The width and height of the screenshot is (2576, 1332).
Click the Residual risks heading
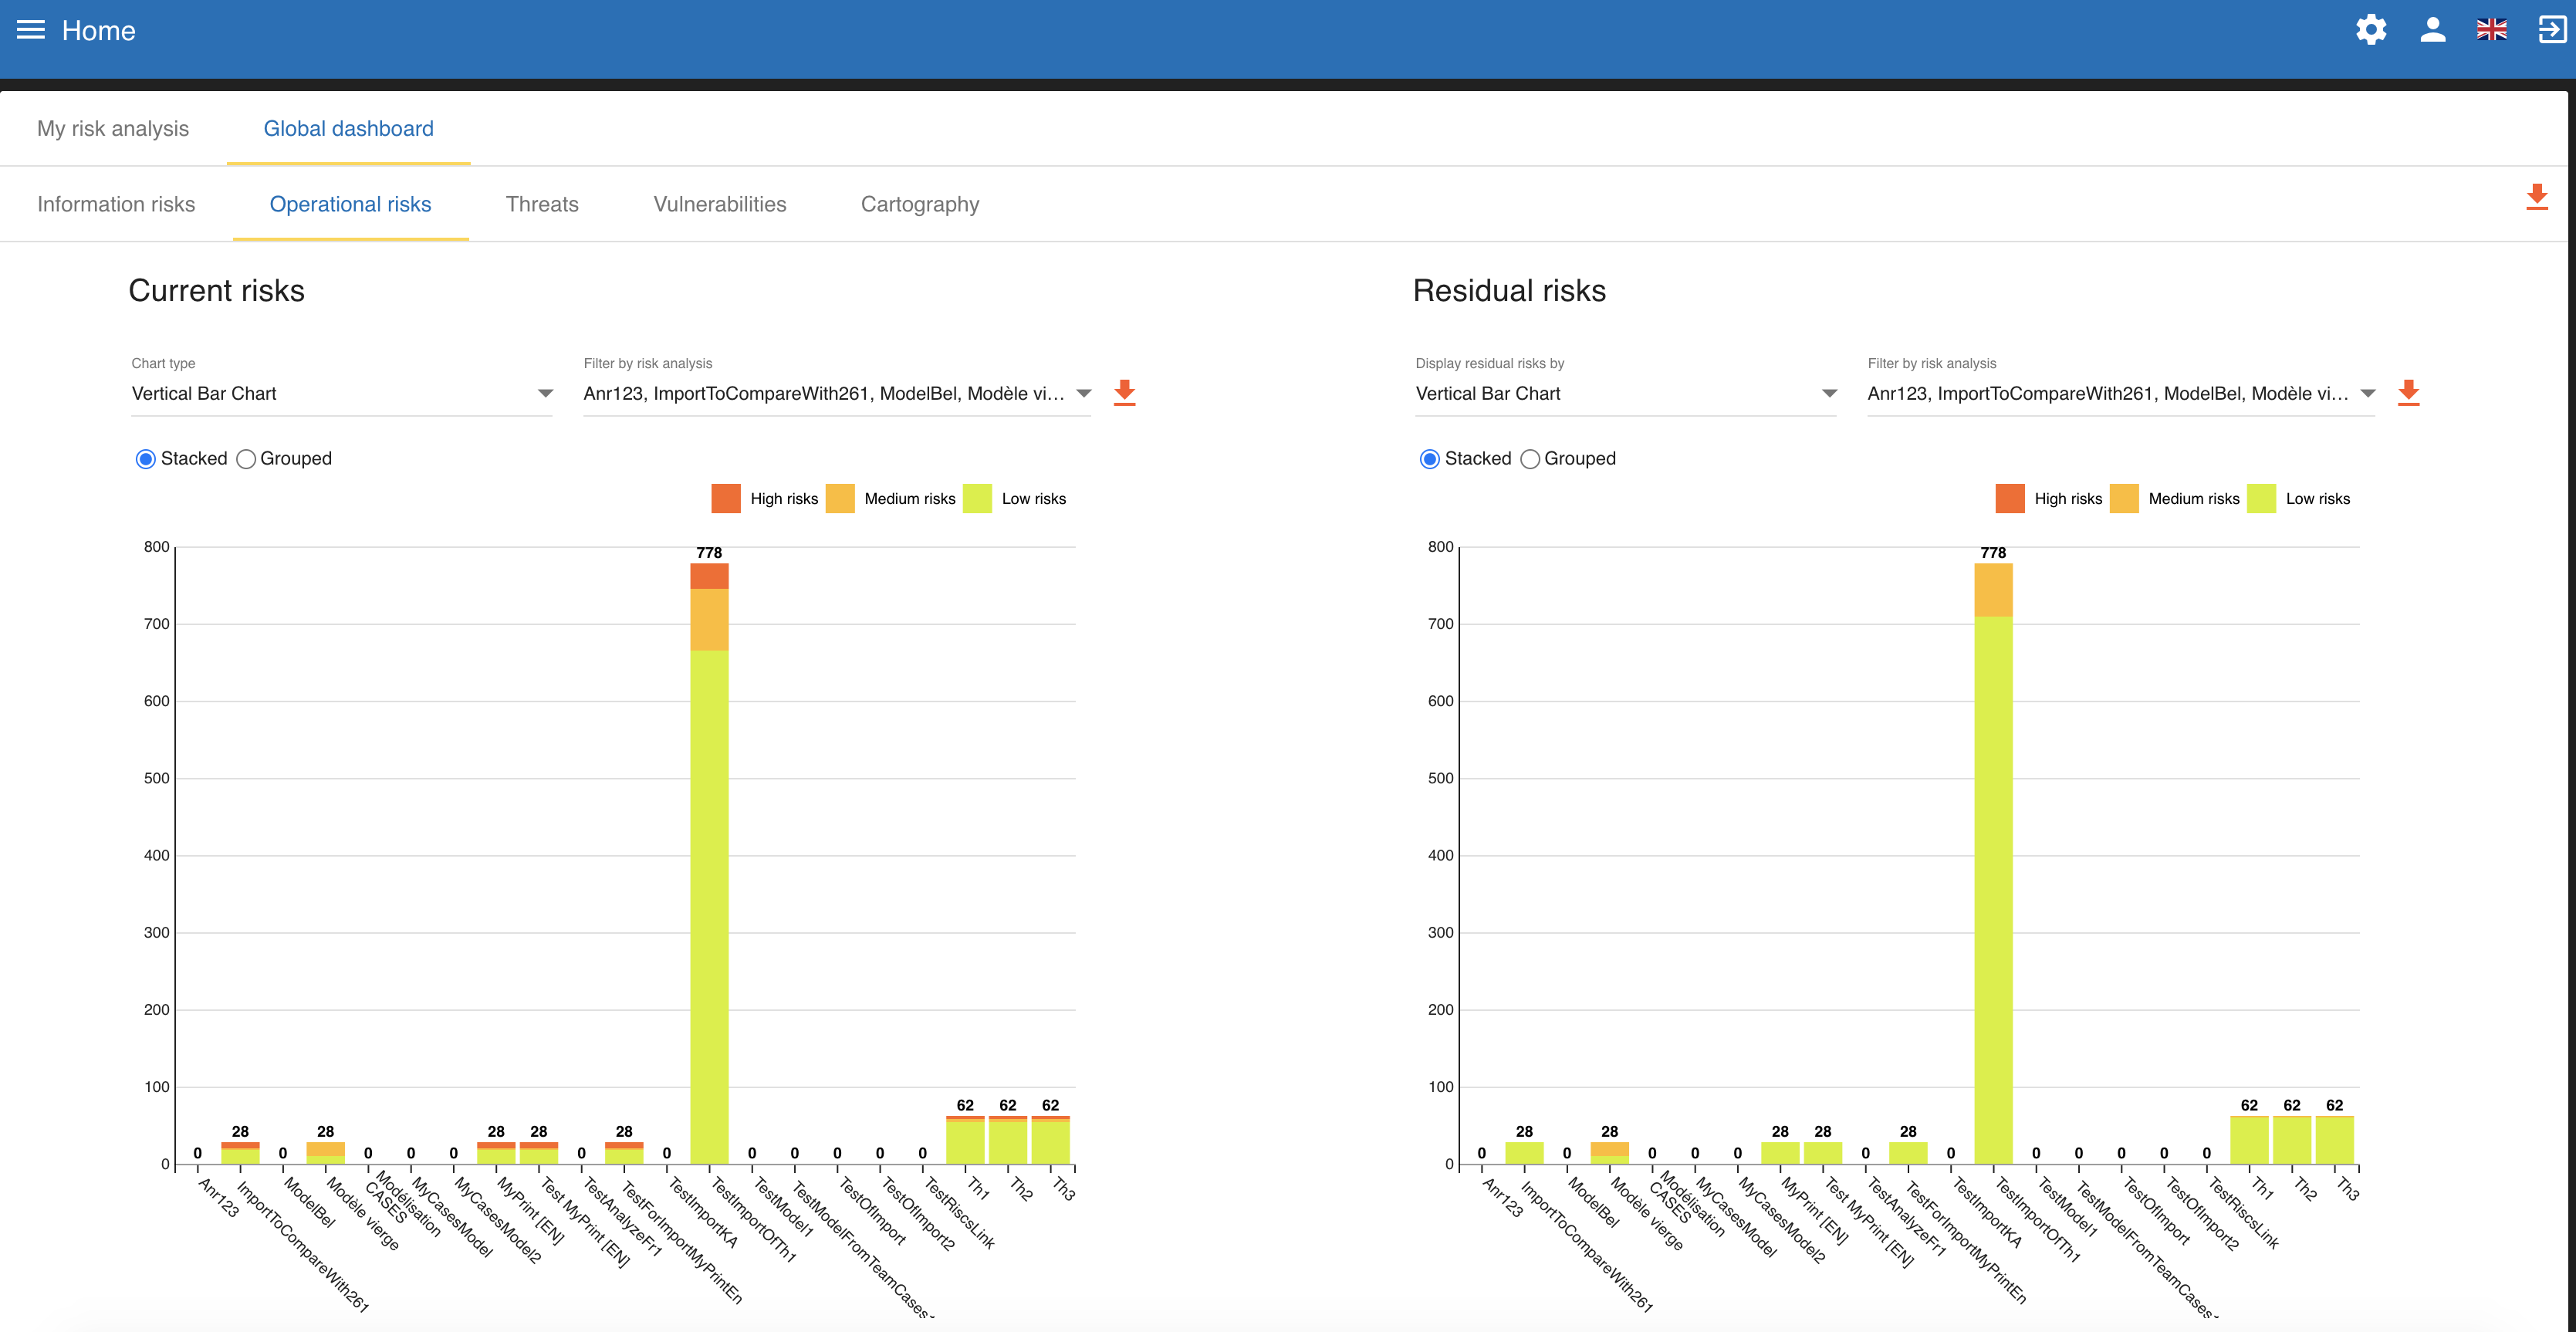point(1509,291)
